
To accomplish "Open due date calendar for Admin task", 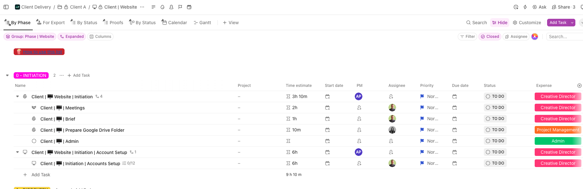I will pyautogui.click(x=455, y=141).
